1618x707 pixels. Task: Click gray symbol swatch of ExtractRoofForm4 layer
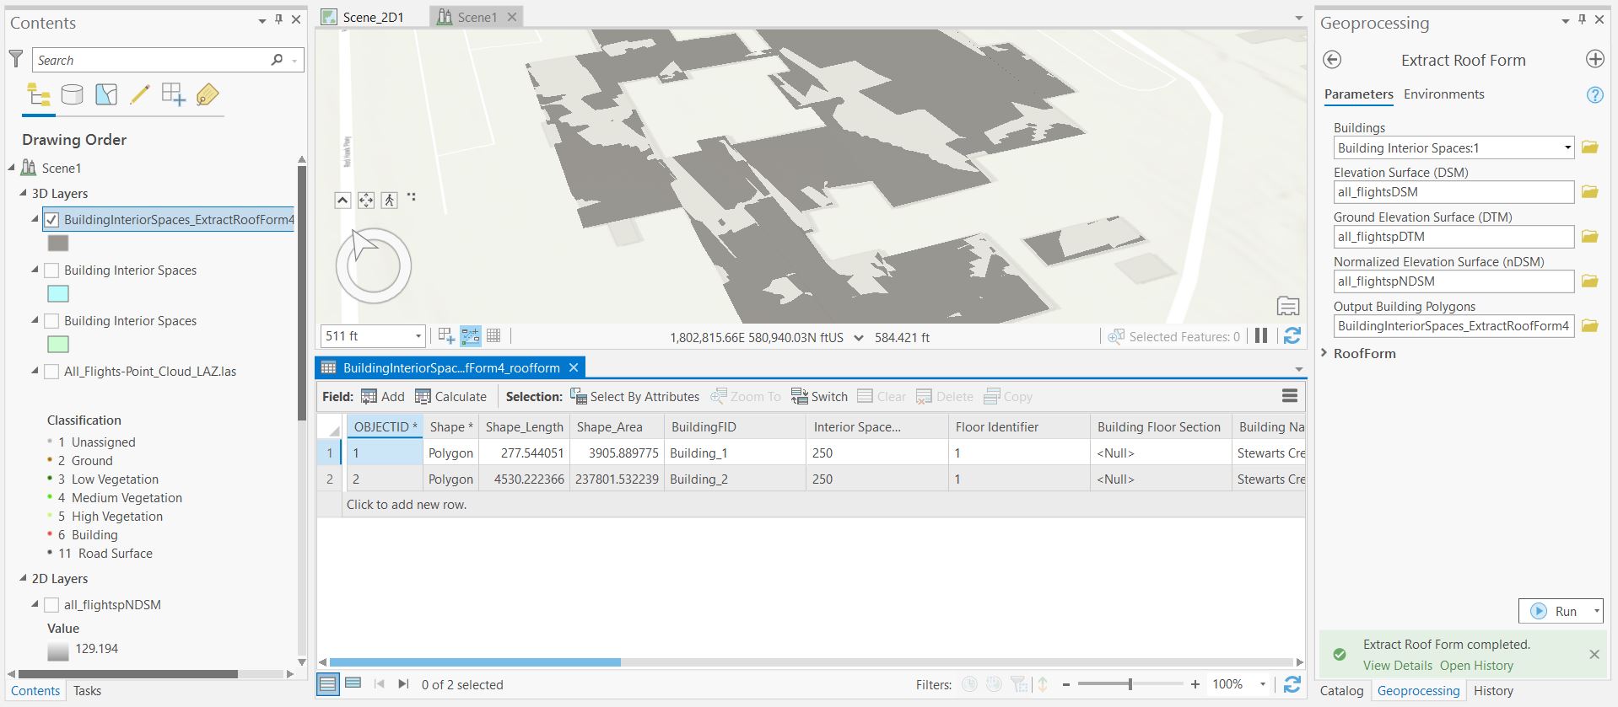(x=58, y=244)
